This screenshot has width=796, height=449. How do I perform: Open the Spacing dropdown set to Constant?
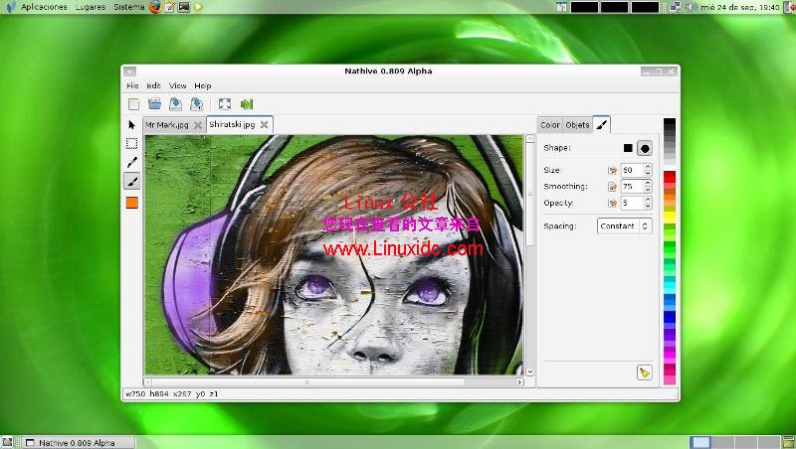pyautogui.click(x=625, y=225)
